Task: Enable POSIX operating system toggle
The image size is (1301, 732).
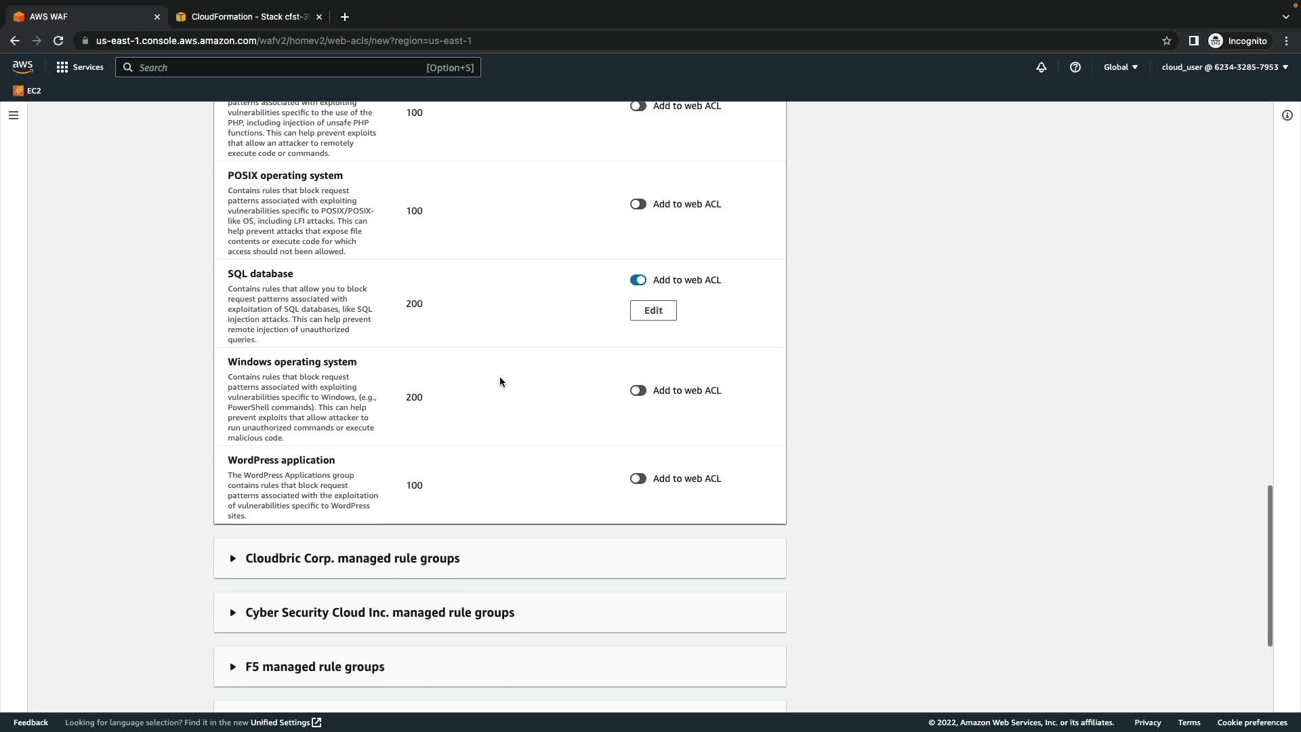Action: [x=638, y=204]
